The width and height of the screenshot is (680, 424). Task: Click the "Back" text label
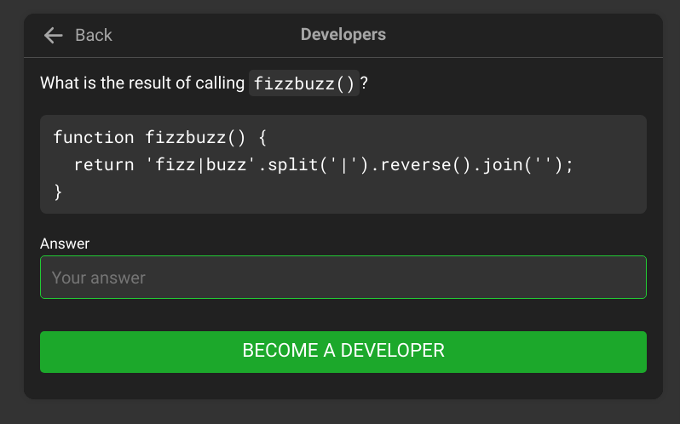(94, 35)
